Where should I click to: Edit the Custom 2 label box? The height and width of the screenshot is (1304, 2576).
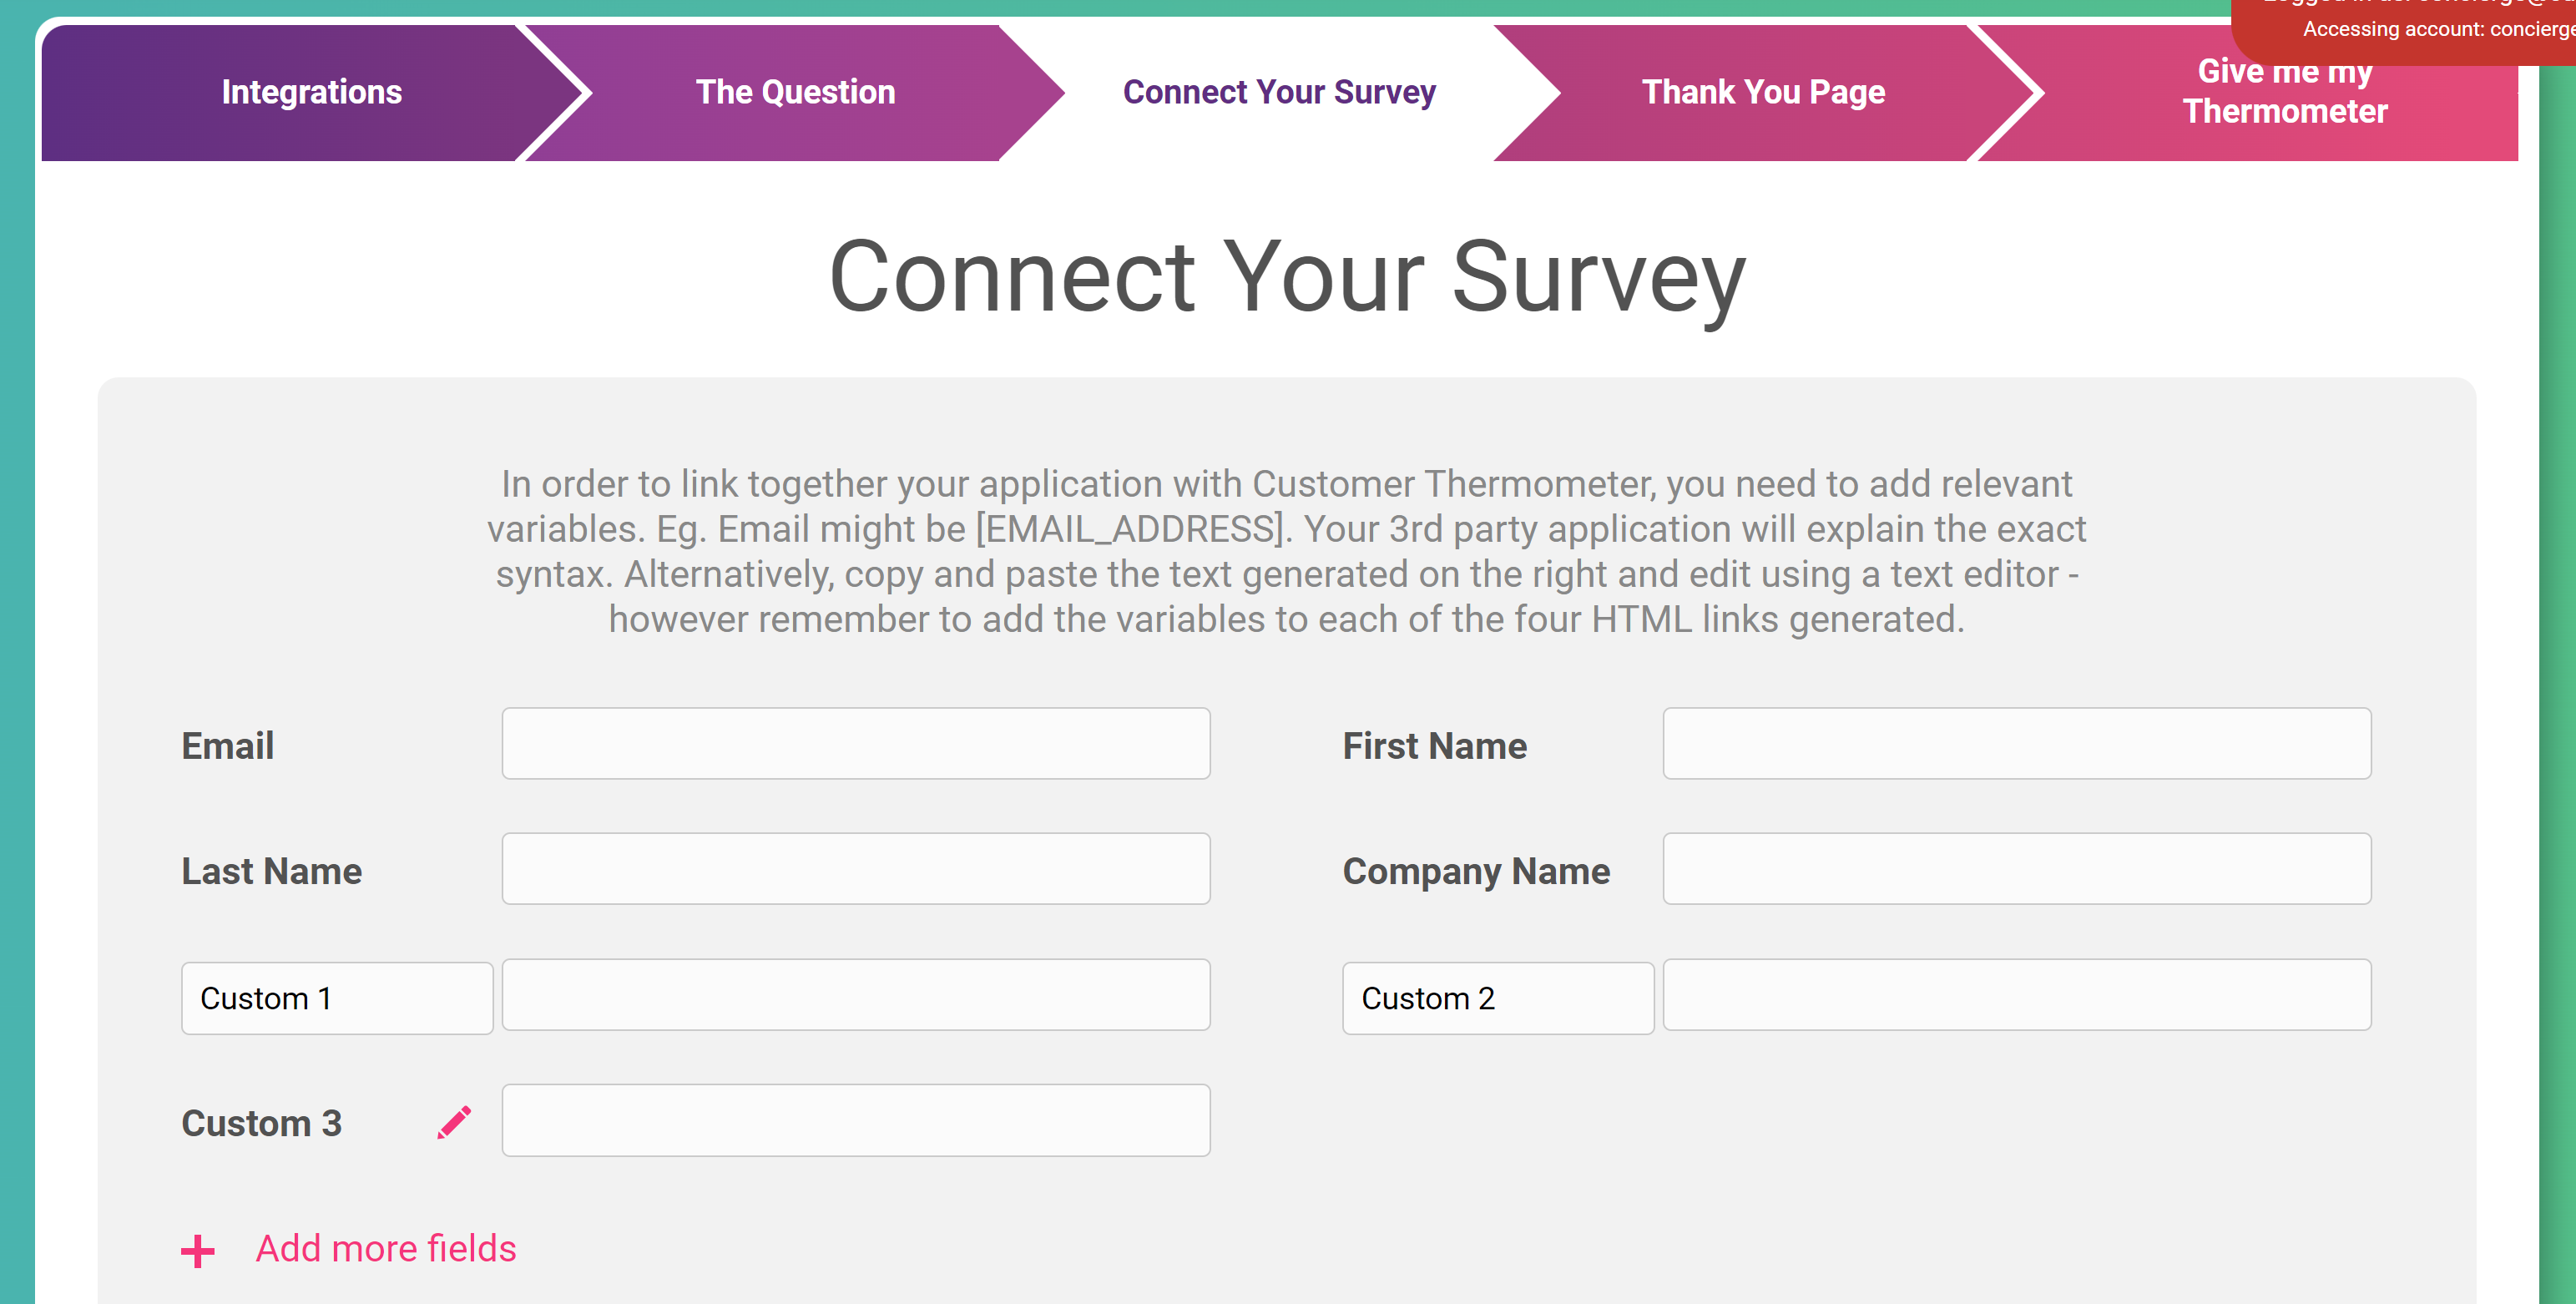point(1498,998)
